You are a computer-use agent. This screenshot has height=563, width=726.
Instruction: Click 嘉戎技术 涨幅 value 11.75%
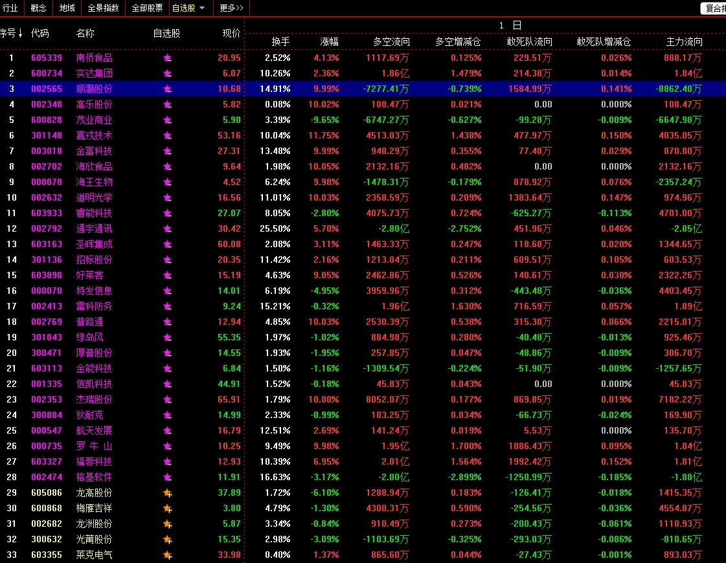tap(324, 135)
